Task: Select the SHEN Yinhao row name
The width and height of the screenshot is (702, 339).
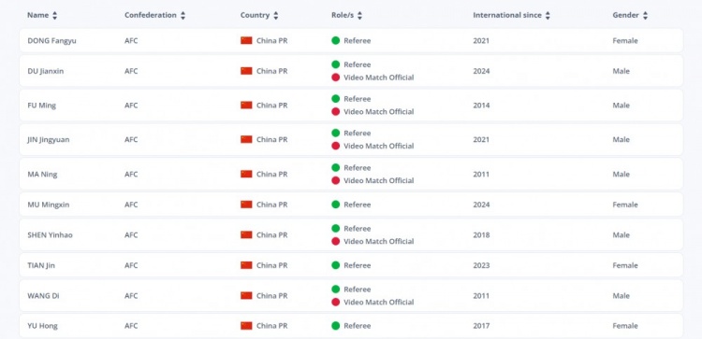Action: 50,235
